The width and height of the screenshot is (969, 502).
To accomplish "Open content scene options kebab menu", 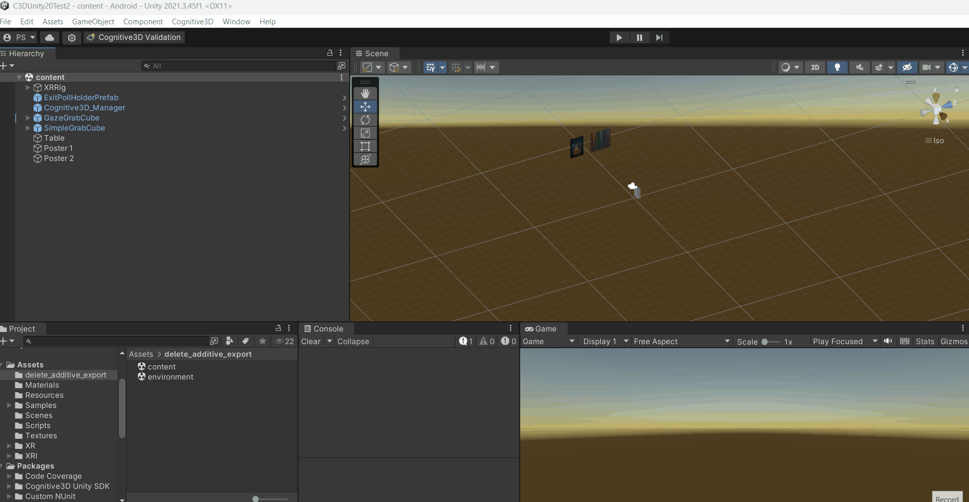I will (x=342, y=77).
